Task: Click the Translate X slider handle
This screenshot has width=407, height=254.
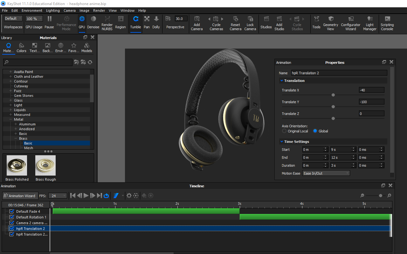Action: 333,95
